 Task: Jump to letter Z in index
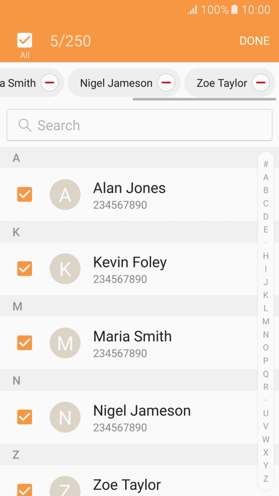coord(266,478)
